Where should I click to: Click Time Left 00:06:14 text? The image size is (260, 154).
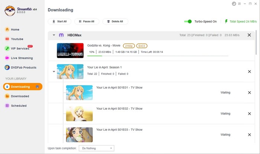pos(152,52)
